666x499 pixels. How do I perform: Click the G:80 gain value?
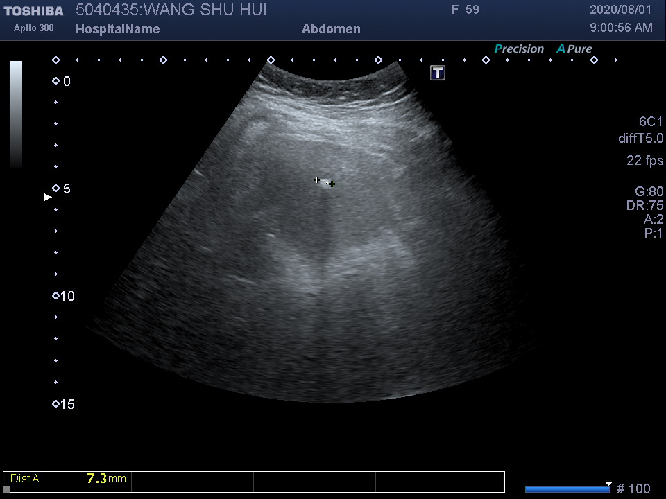click(649, 192)
